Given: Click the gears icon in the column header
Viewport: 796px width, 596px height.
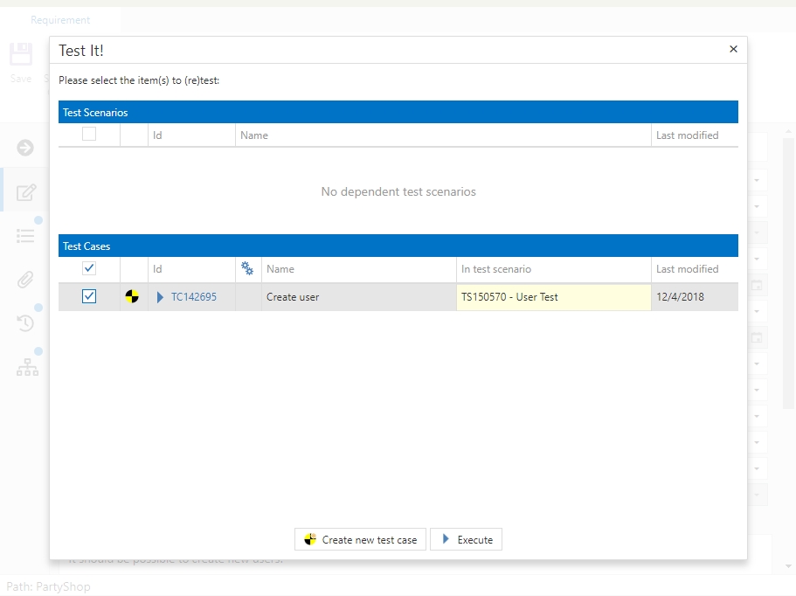Looking at the screenshot, I should tap(247, 269).
